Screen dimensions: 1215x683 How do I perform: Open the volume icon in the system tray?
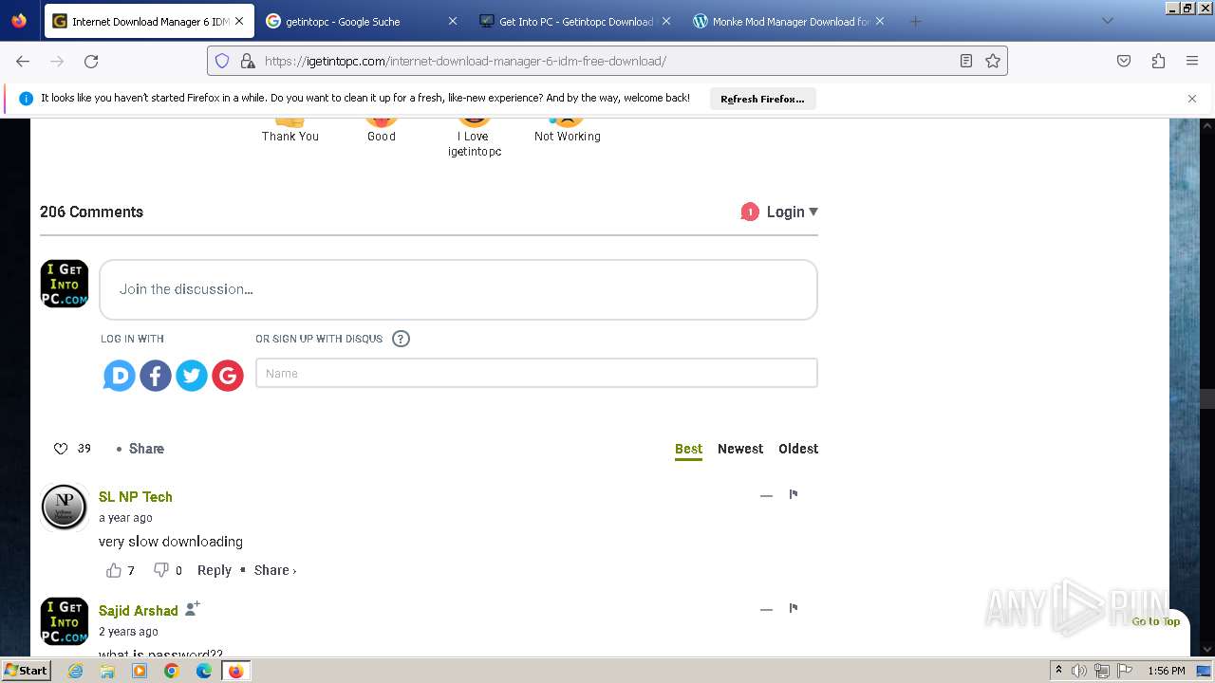1079,671
